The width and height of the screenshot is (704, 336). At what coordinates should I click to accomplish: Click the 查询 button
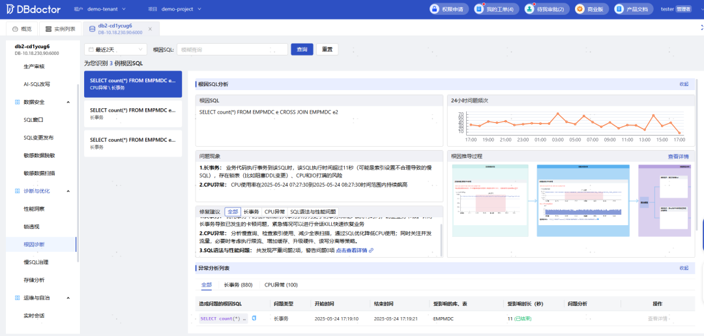(x=302, y=50)
